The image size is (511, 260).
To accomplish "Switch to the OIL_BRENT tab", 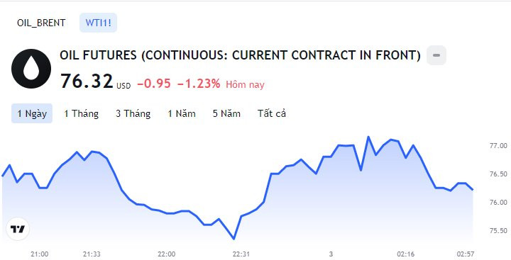I will pos(41,23).
